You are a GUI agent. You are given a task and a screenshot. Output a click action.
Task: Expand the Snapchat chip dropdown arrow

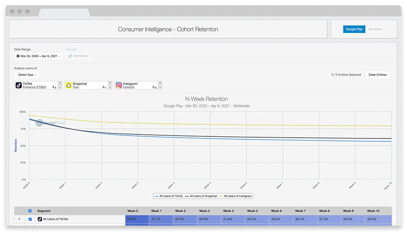tap(110, 87)
